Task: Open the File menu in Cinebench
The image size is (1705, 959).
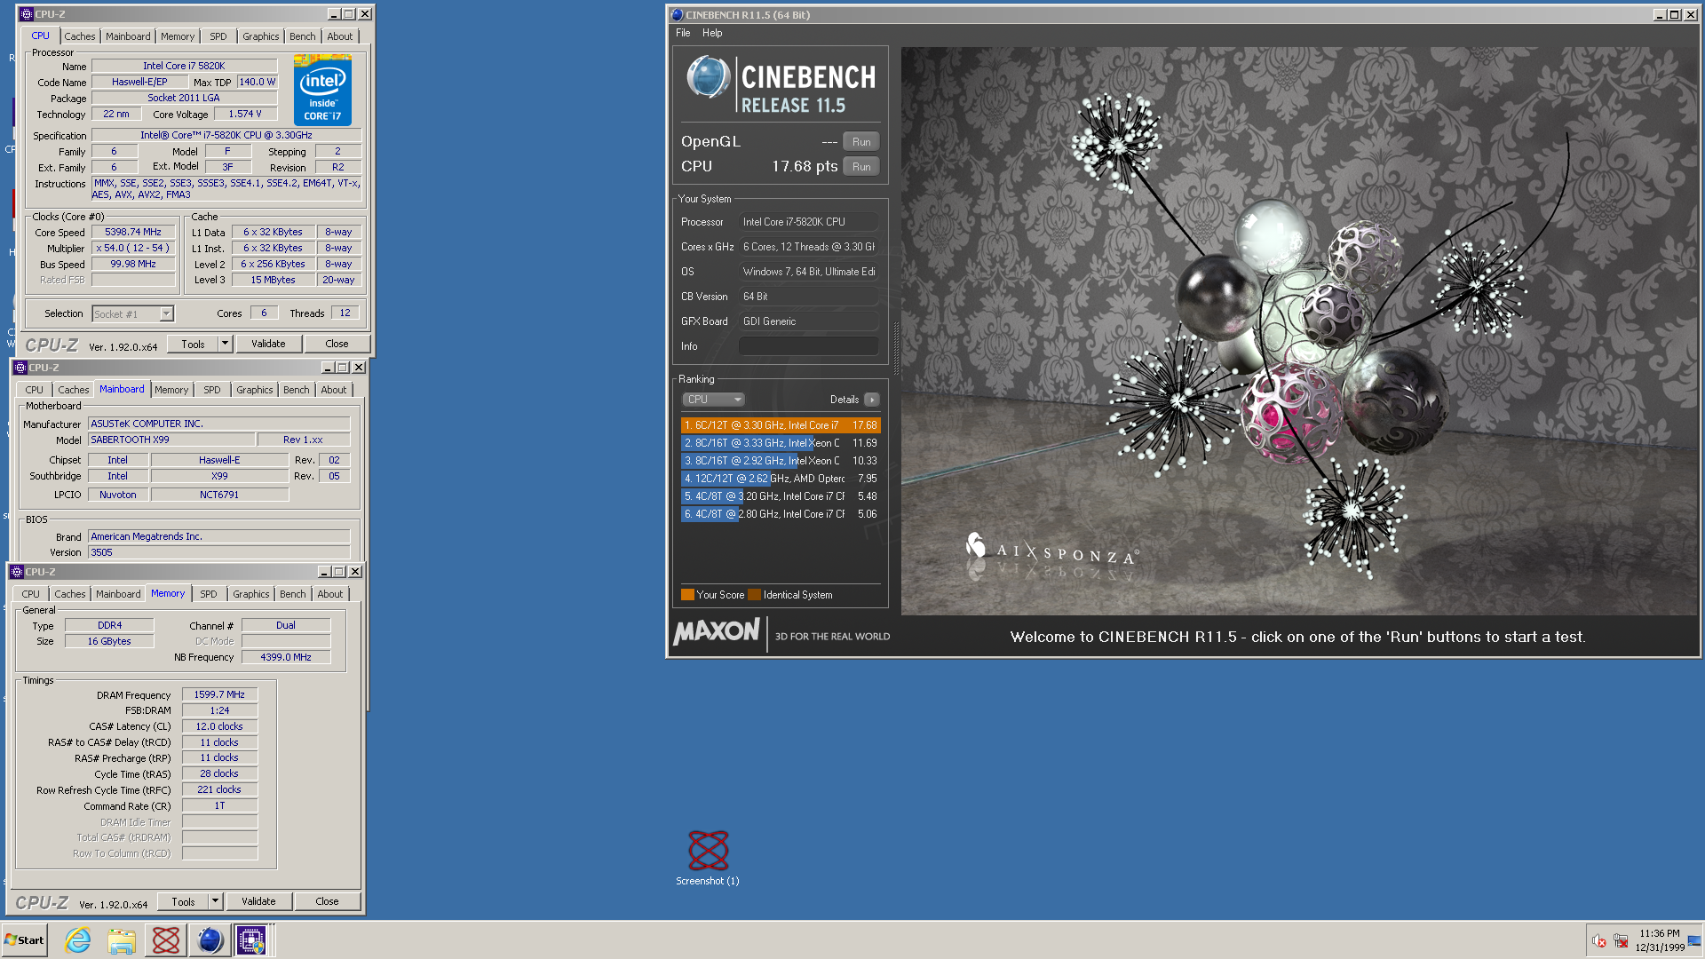Action: [x=683, y=33]
